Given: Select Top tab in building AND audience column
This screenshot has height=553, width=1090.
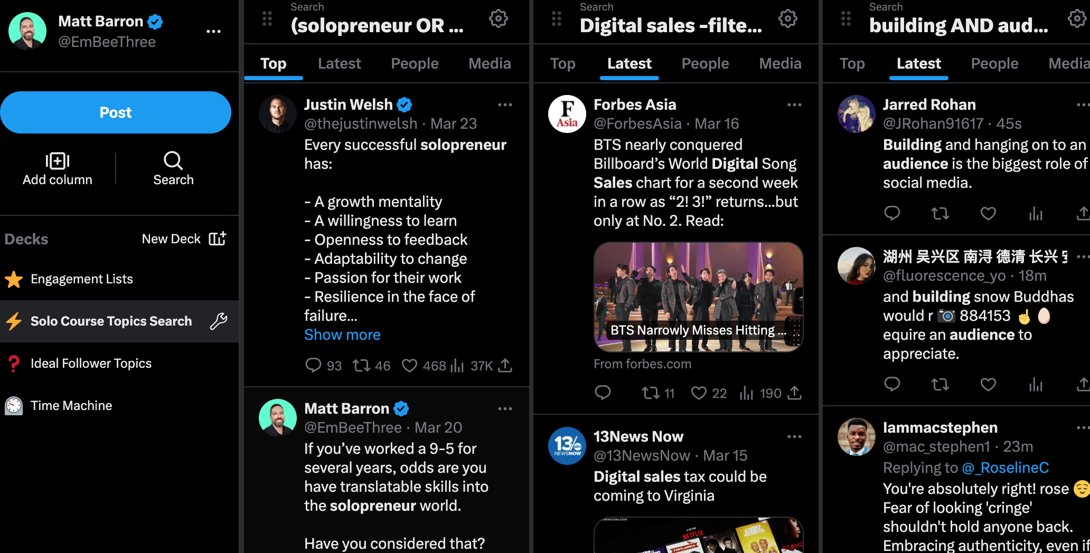Looking at the screenshot, I should (852, 64).
